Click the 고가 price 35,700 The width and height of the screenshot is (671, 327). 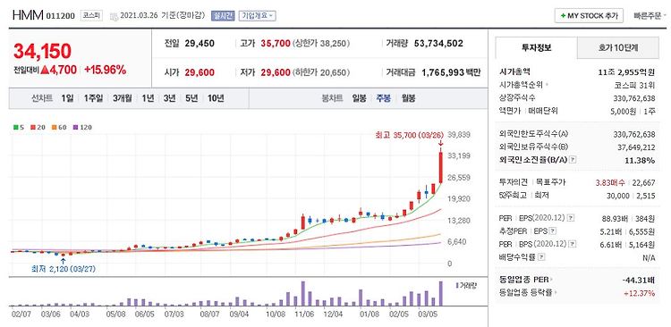[x=276, y=44]
